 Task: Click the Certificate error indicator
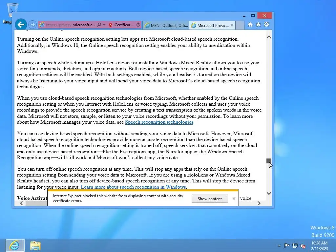[x=121, y=25]
